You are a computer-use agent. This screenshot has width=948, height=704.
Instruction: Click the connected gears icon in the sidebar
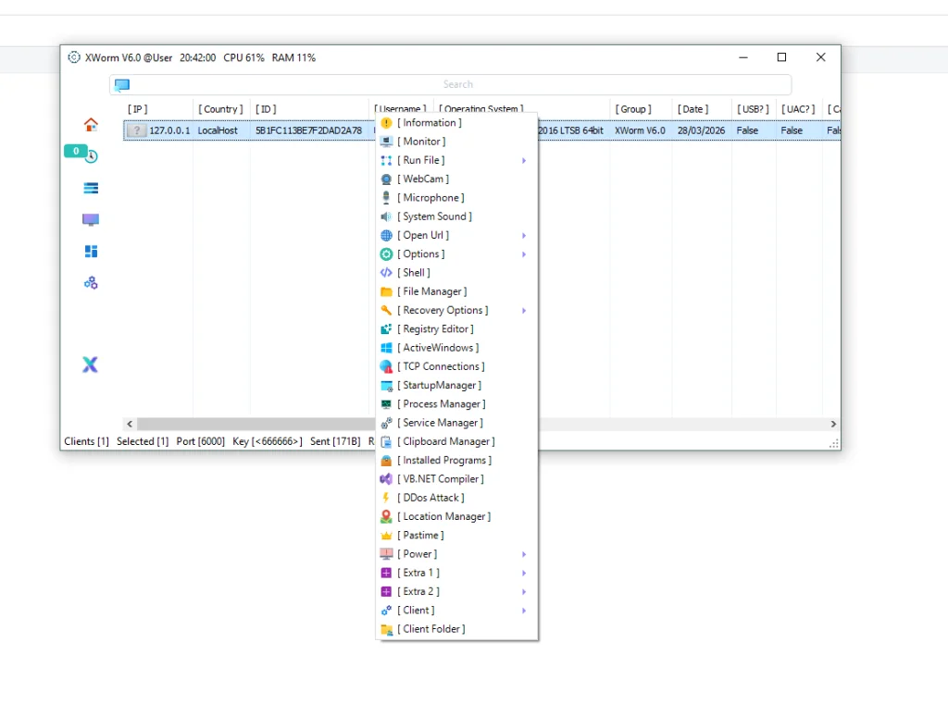pyautogui.click(x=91, y=283)
